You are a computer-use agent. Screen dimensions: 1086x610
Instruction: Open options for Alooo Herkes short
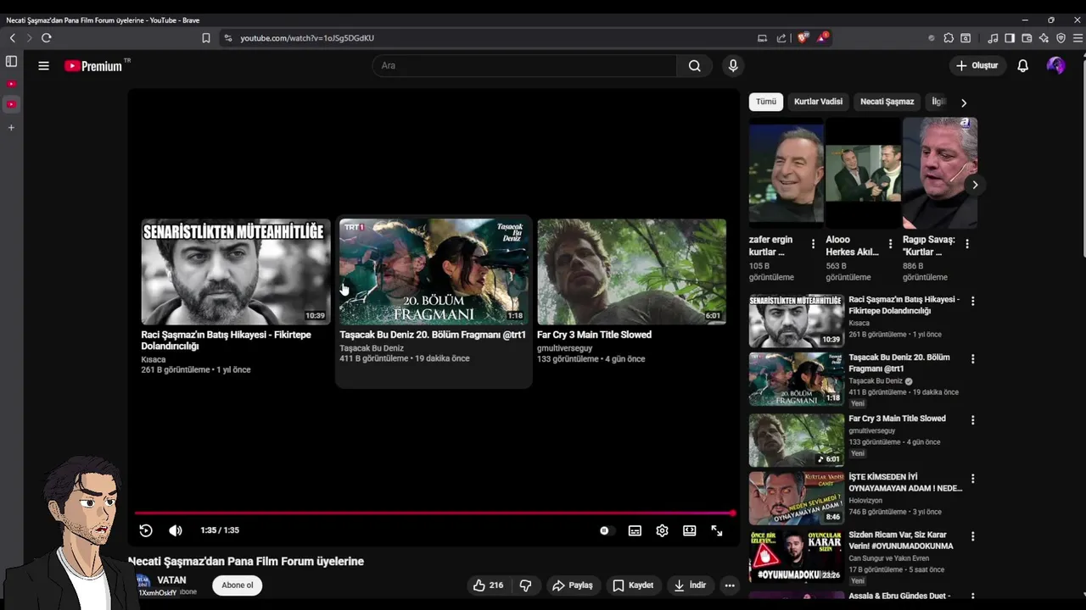(x=890, y=244)
